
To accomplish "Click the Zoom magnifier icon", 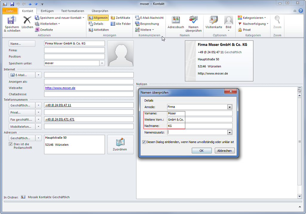I will point(277,20).
